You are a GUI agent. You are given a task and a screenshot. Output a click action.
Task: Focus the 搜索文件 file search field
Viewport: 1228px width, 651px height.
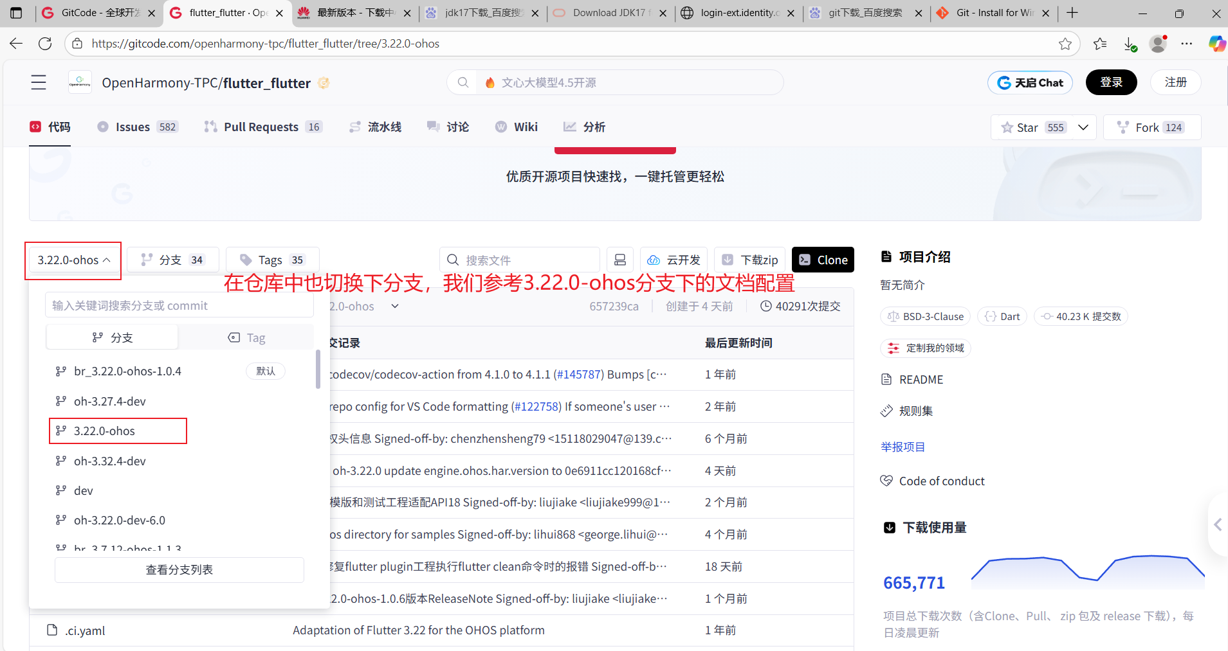point(520,260)
